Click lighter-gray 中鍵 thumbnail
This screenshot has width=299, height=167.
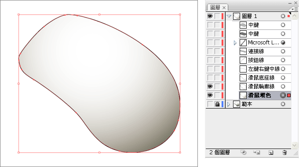[x=243, y=25]
